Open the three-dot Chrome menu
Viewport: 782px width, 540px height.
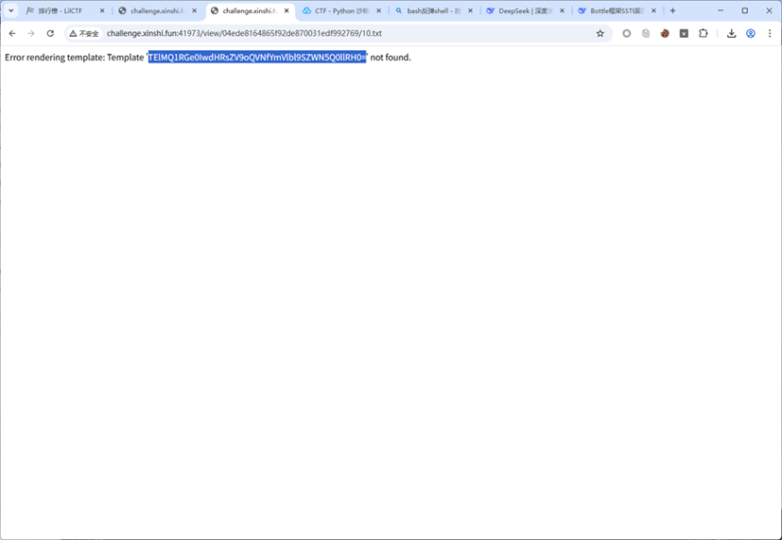(770, 33)
